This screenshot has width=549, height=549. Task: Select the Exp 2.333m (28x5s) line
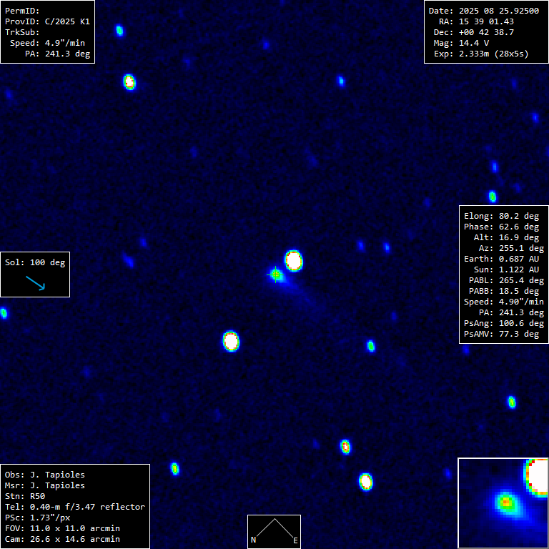(x=480, y=54)
